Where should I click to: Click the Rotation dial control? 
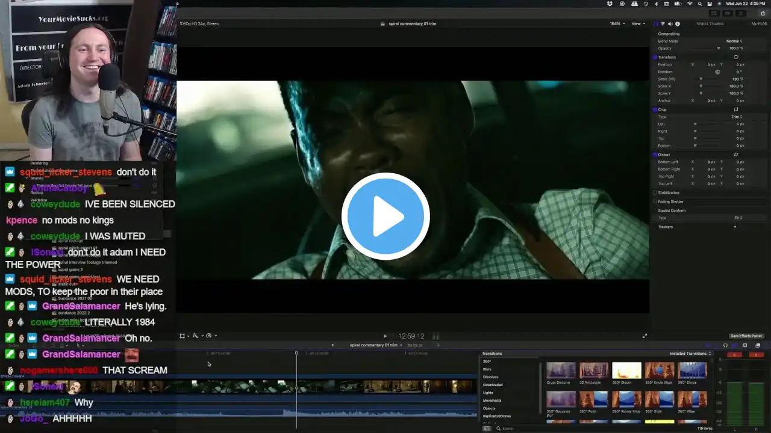coord(717,72)
